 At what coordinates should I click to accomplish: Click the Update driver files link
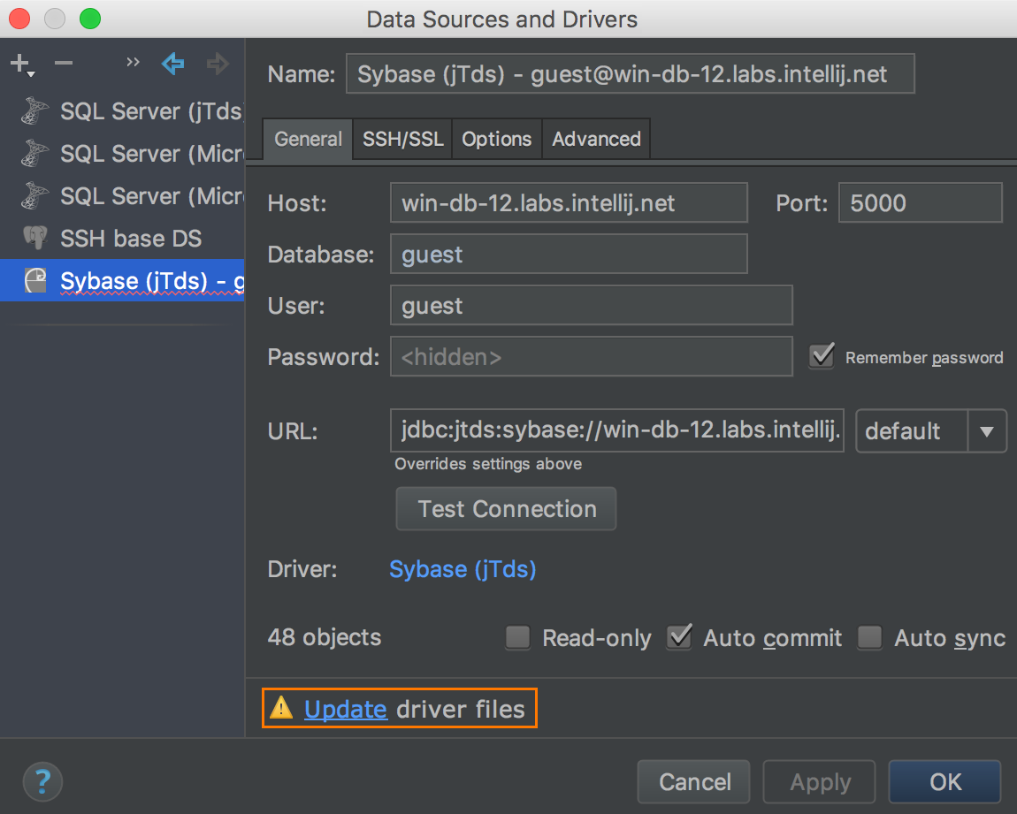point(346,709)
